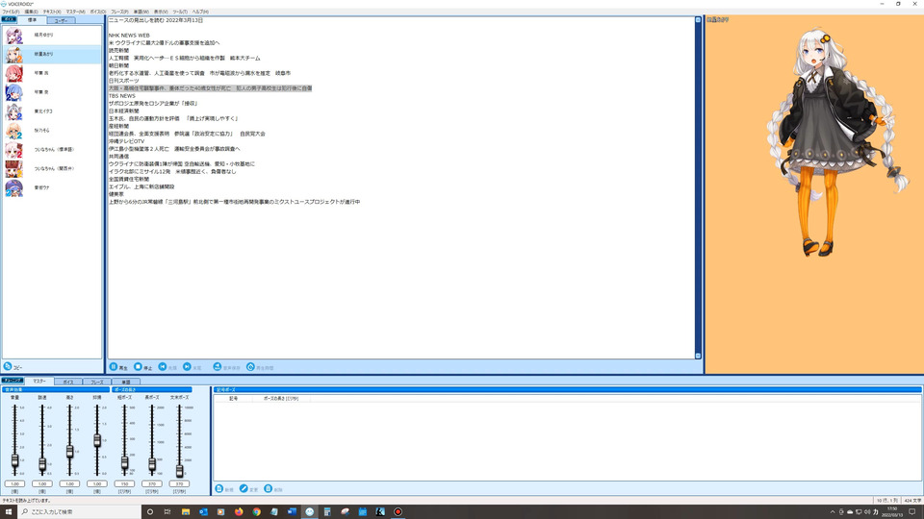This screenshot has width=924, height=519.
Task: Click the highlighted gray line in the text
Action: click(x=210, y=88)
